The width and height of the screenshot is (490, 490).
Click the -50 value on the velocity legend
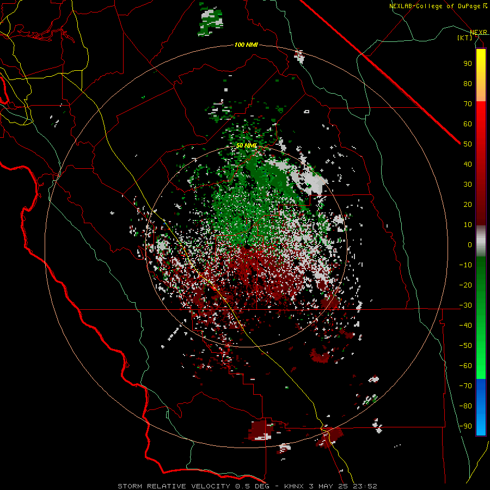(465, 346)
